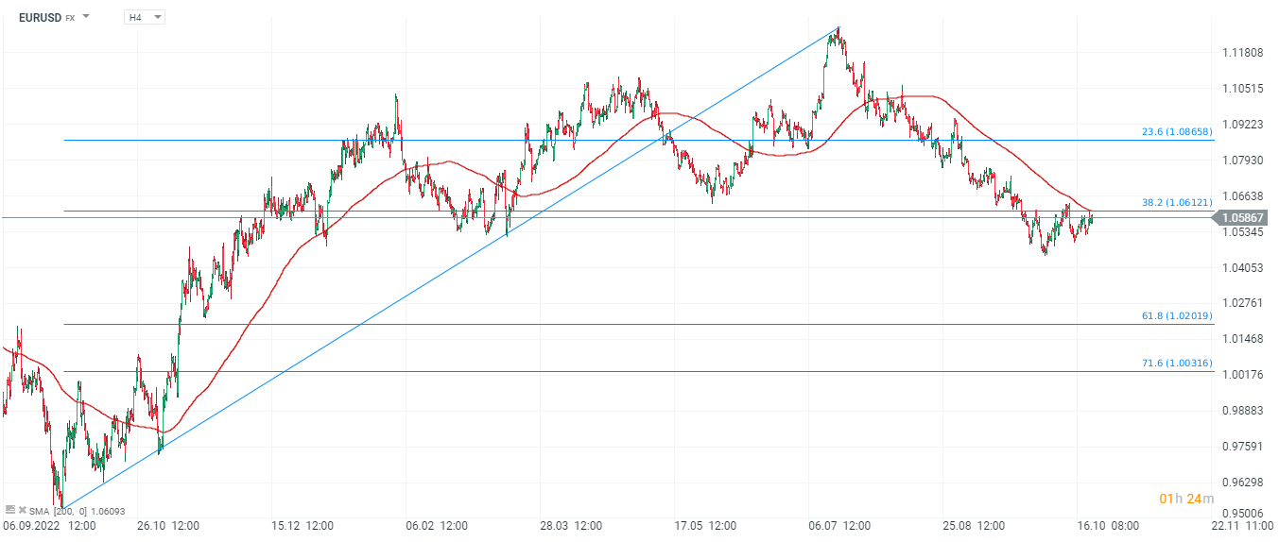1279x542 pixels.
Task: Select the 61.8 (1.02019) Fibonacci label
Action: tap(1177, 316)
